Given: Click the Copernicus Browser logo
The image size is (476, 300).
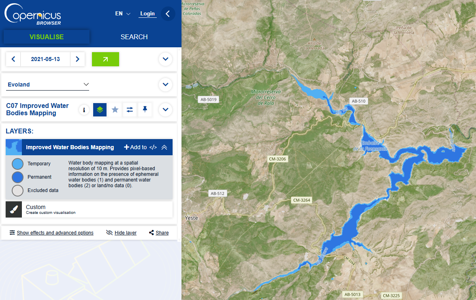Looking at the screenshot, I should 32,14.
